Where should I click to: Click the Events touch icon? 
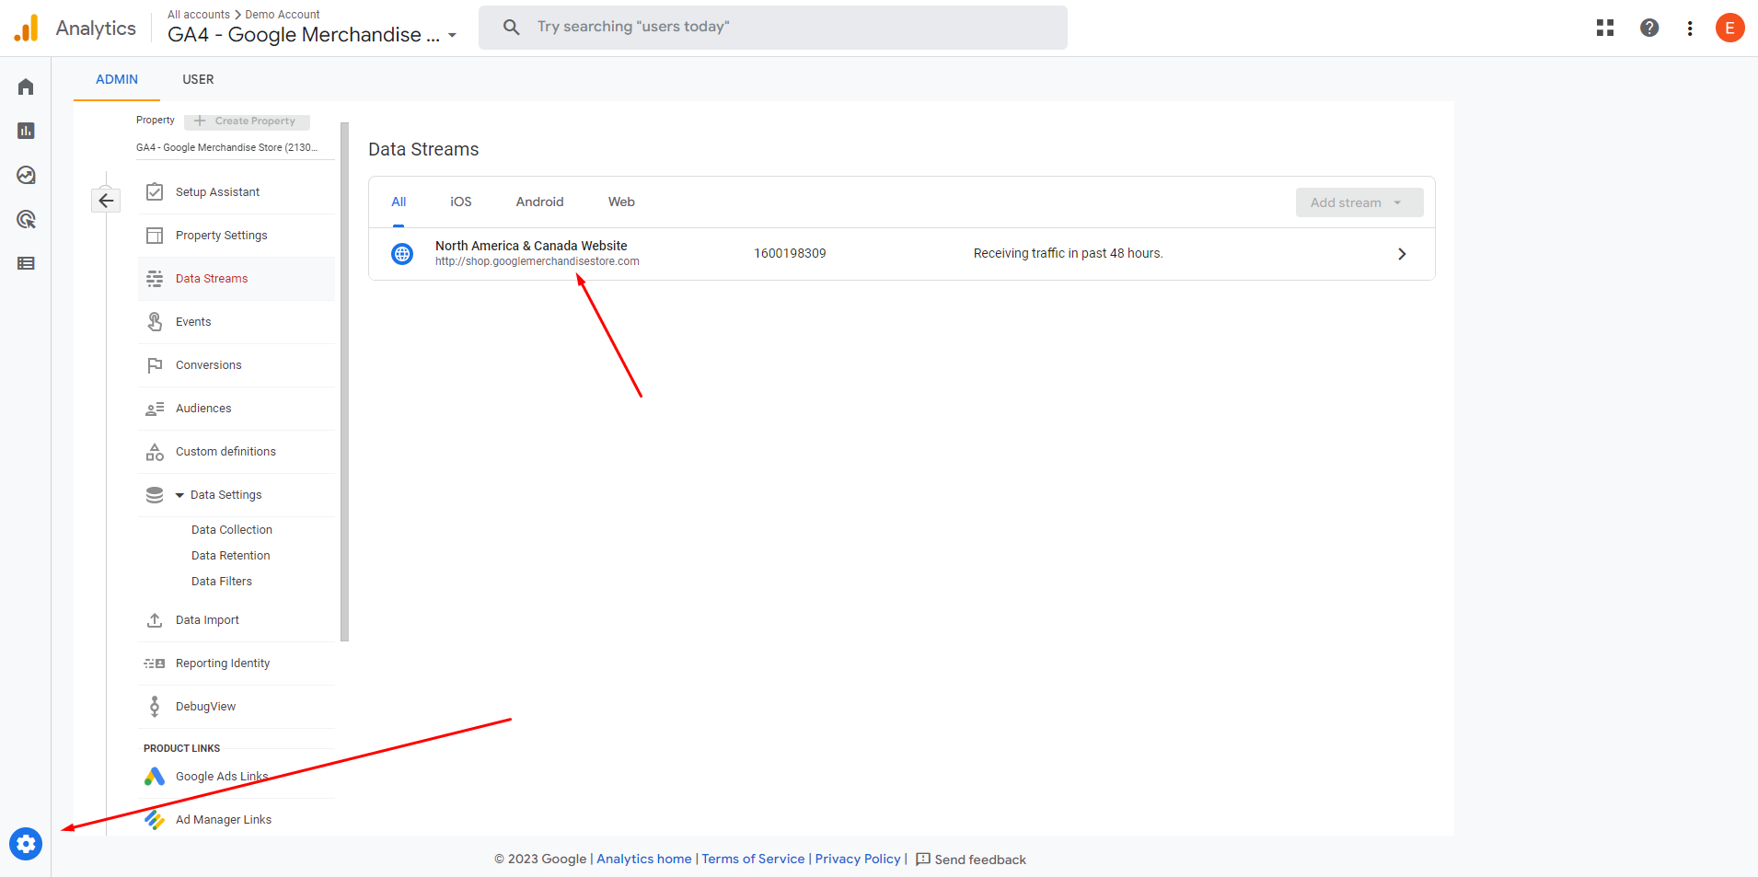click(x=155, y=322)
